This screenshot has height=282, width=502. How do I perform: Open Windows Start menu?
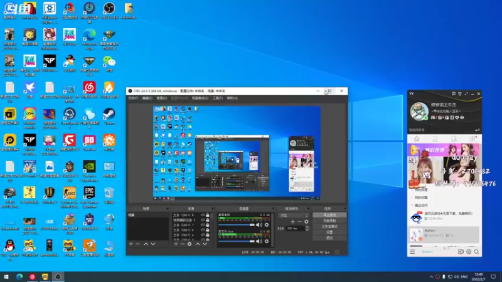[6, 277]
